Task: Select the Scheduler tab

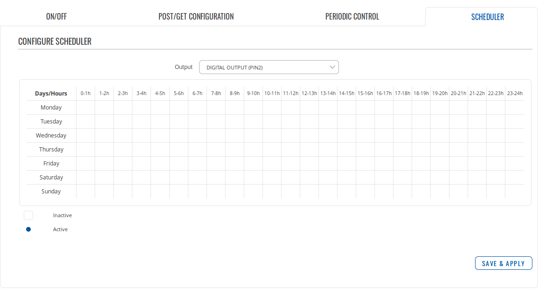Action: pos(487,17)
